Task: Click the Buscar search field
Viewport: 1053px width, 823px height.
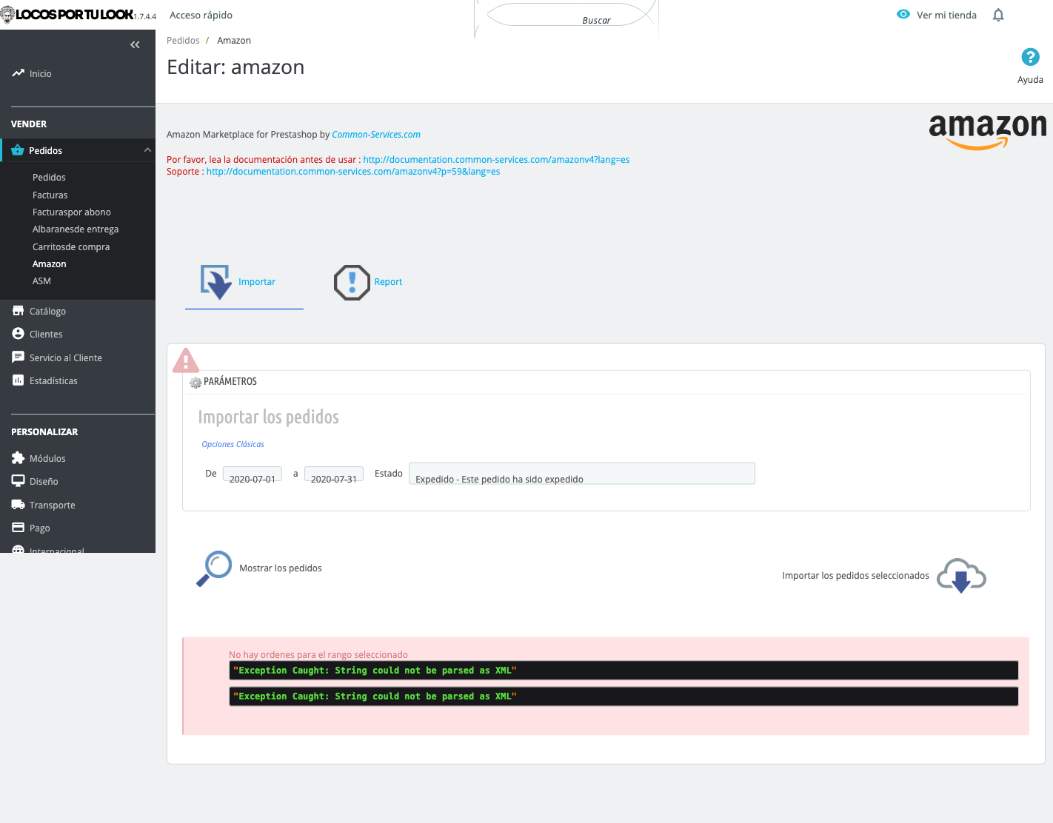Action: 566,15
